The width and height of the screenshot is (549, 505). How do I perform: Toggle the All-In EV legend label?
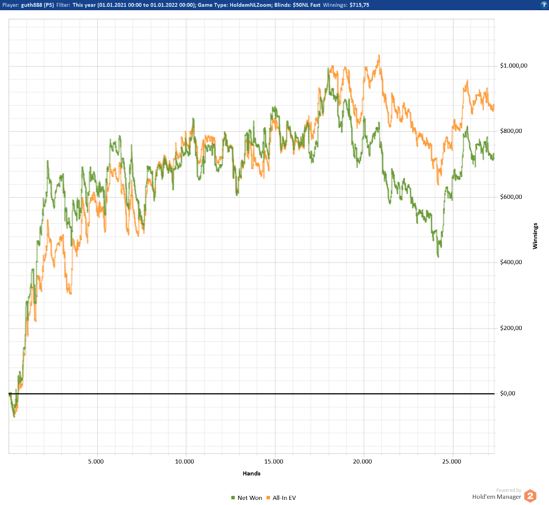pyautogui.click(x=284, y=498)
